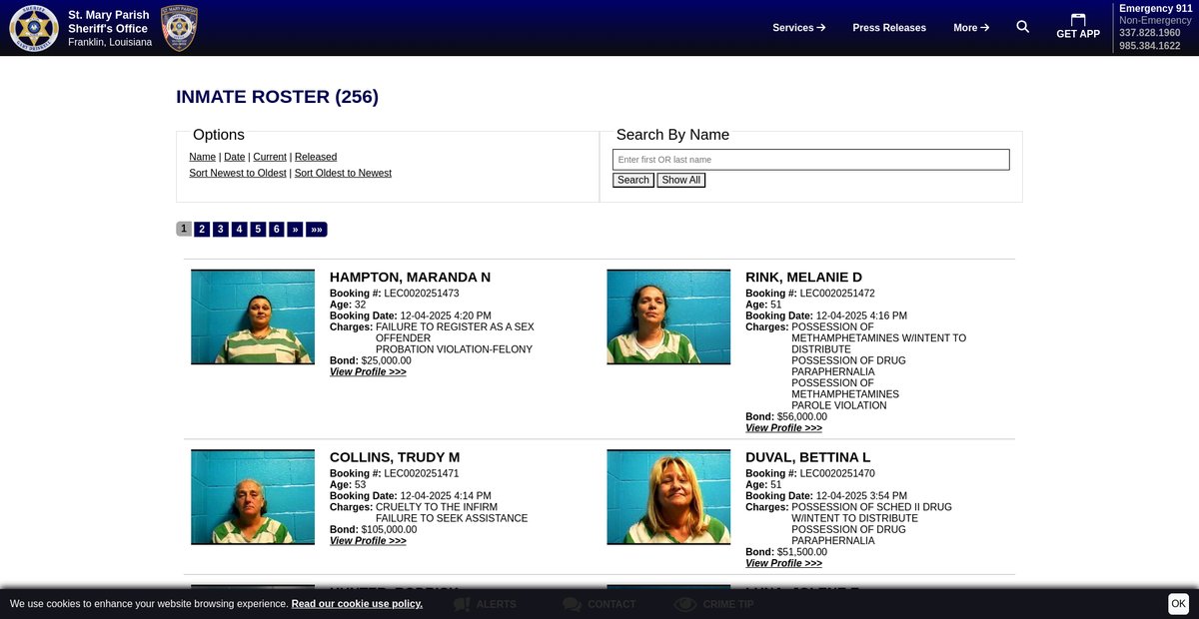Click booking number LEC0020251472
The image size is (1199, 619).
click(837, 294)
